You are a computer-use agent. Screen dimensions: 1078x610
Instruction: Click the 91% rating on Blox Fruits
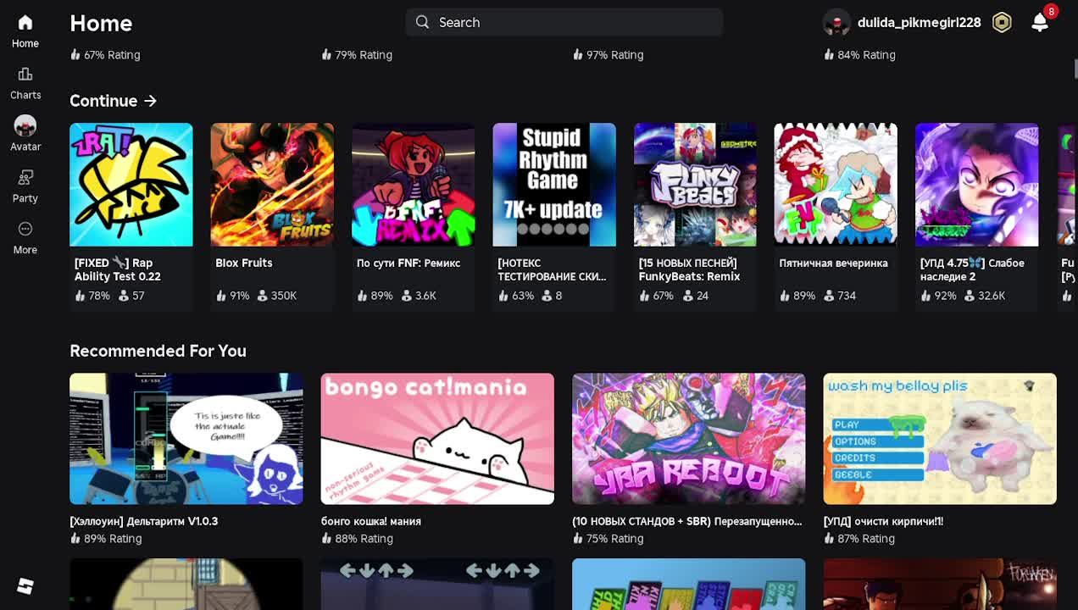click(232, 296)
